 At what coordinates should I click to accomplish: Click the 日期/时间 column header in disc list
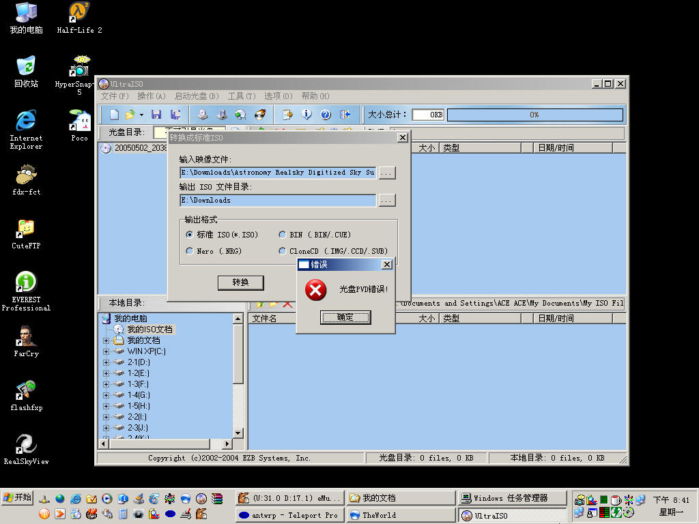(x=573, y=148)
